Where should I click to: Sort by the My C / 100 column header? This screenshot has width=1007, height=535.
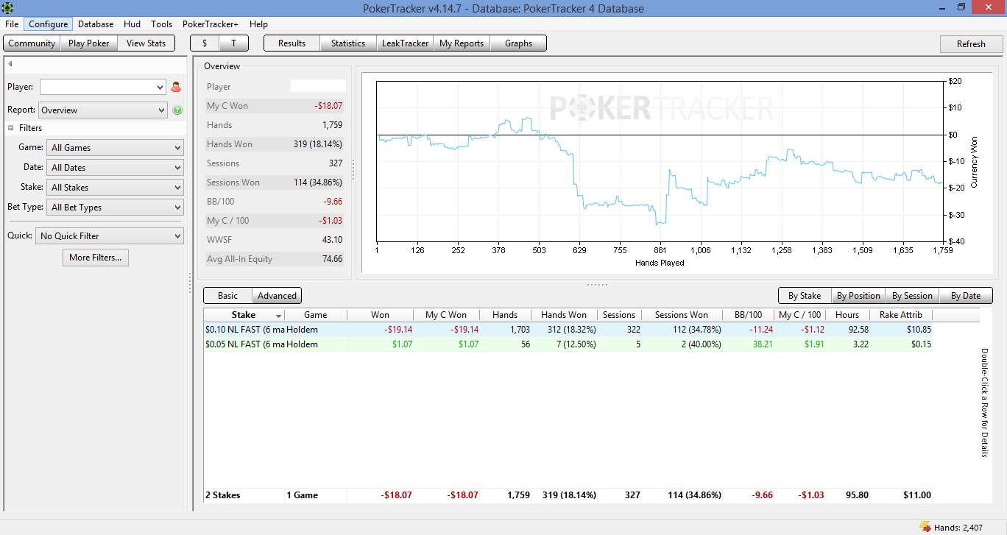pos(800,315)
